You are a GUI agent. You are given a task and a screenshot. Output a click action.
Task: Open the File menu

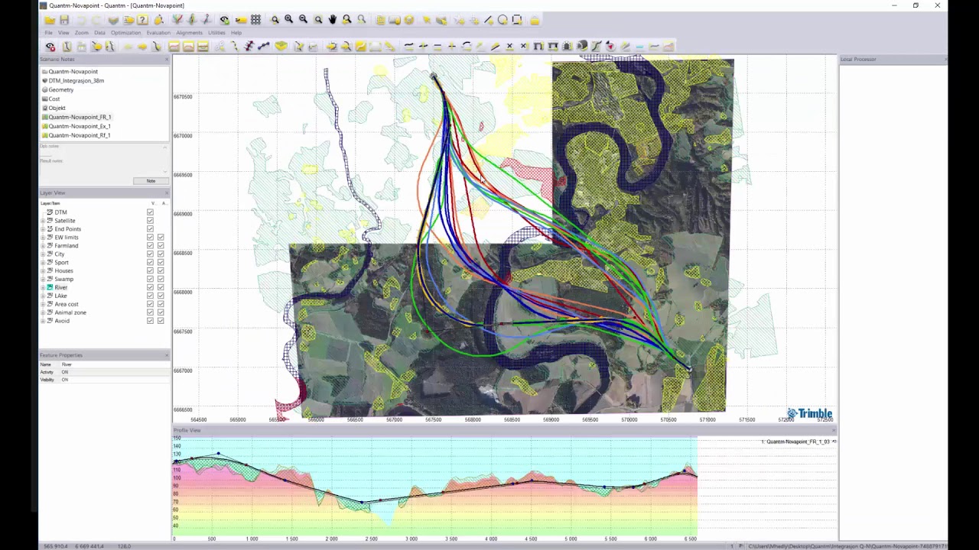coord(48,33)
